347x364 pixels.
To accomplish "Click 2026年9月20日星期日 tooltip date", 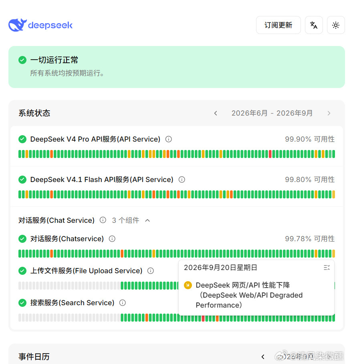I will (220, 268).
